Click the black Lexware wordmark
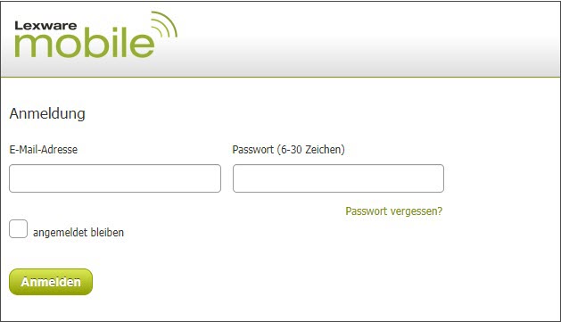This screenshot has height=322, width=561. click(45, 26)
